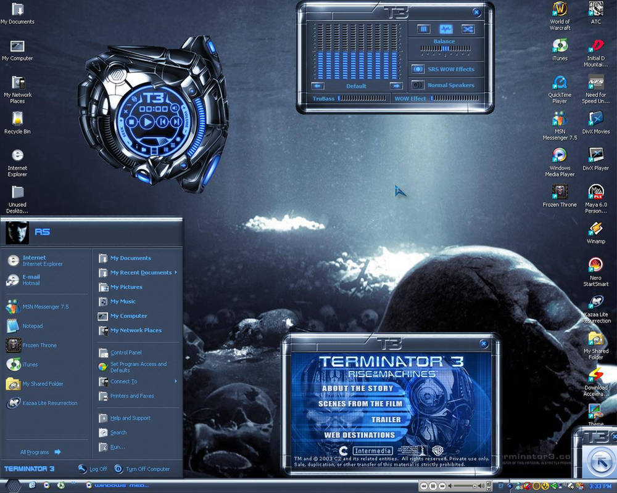The height and width of the screenshot is (493, 617).
Task: Start playback in the round T3 media player
Action: tap(147, 122)
